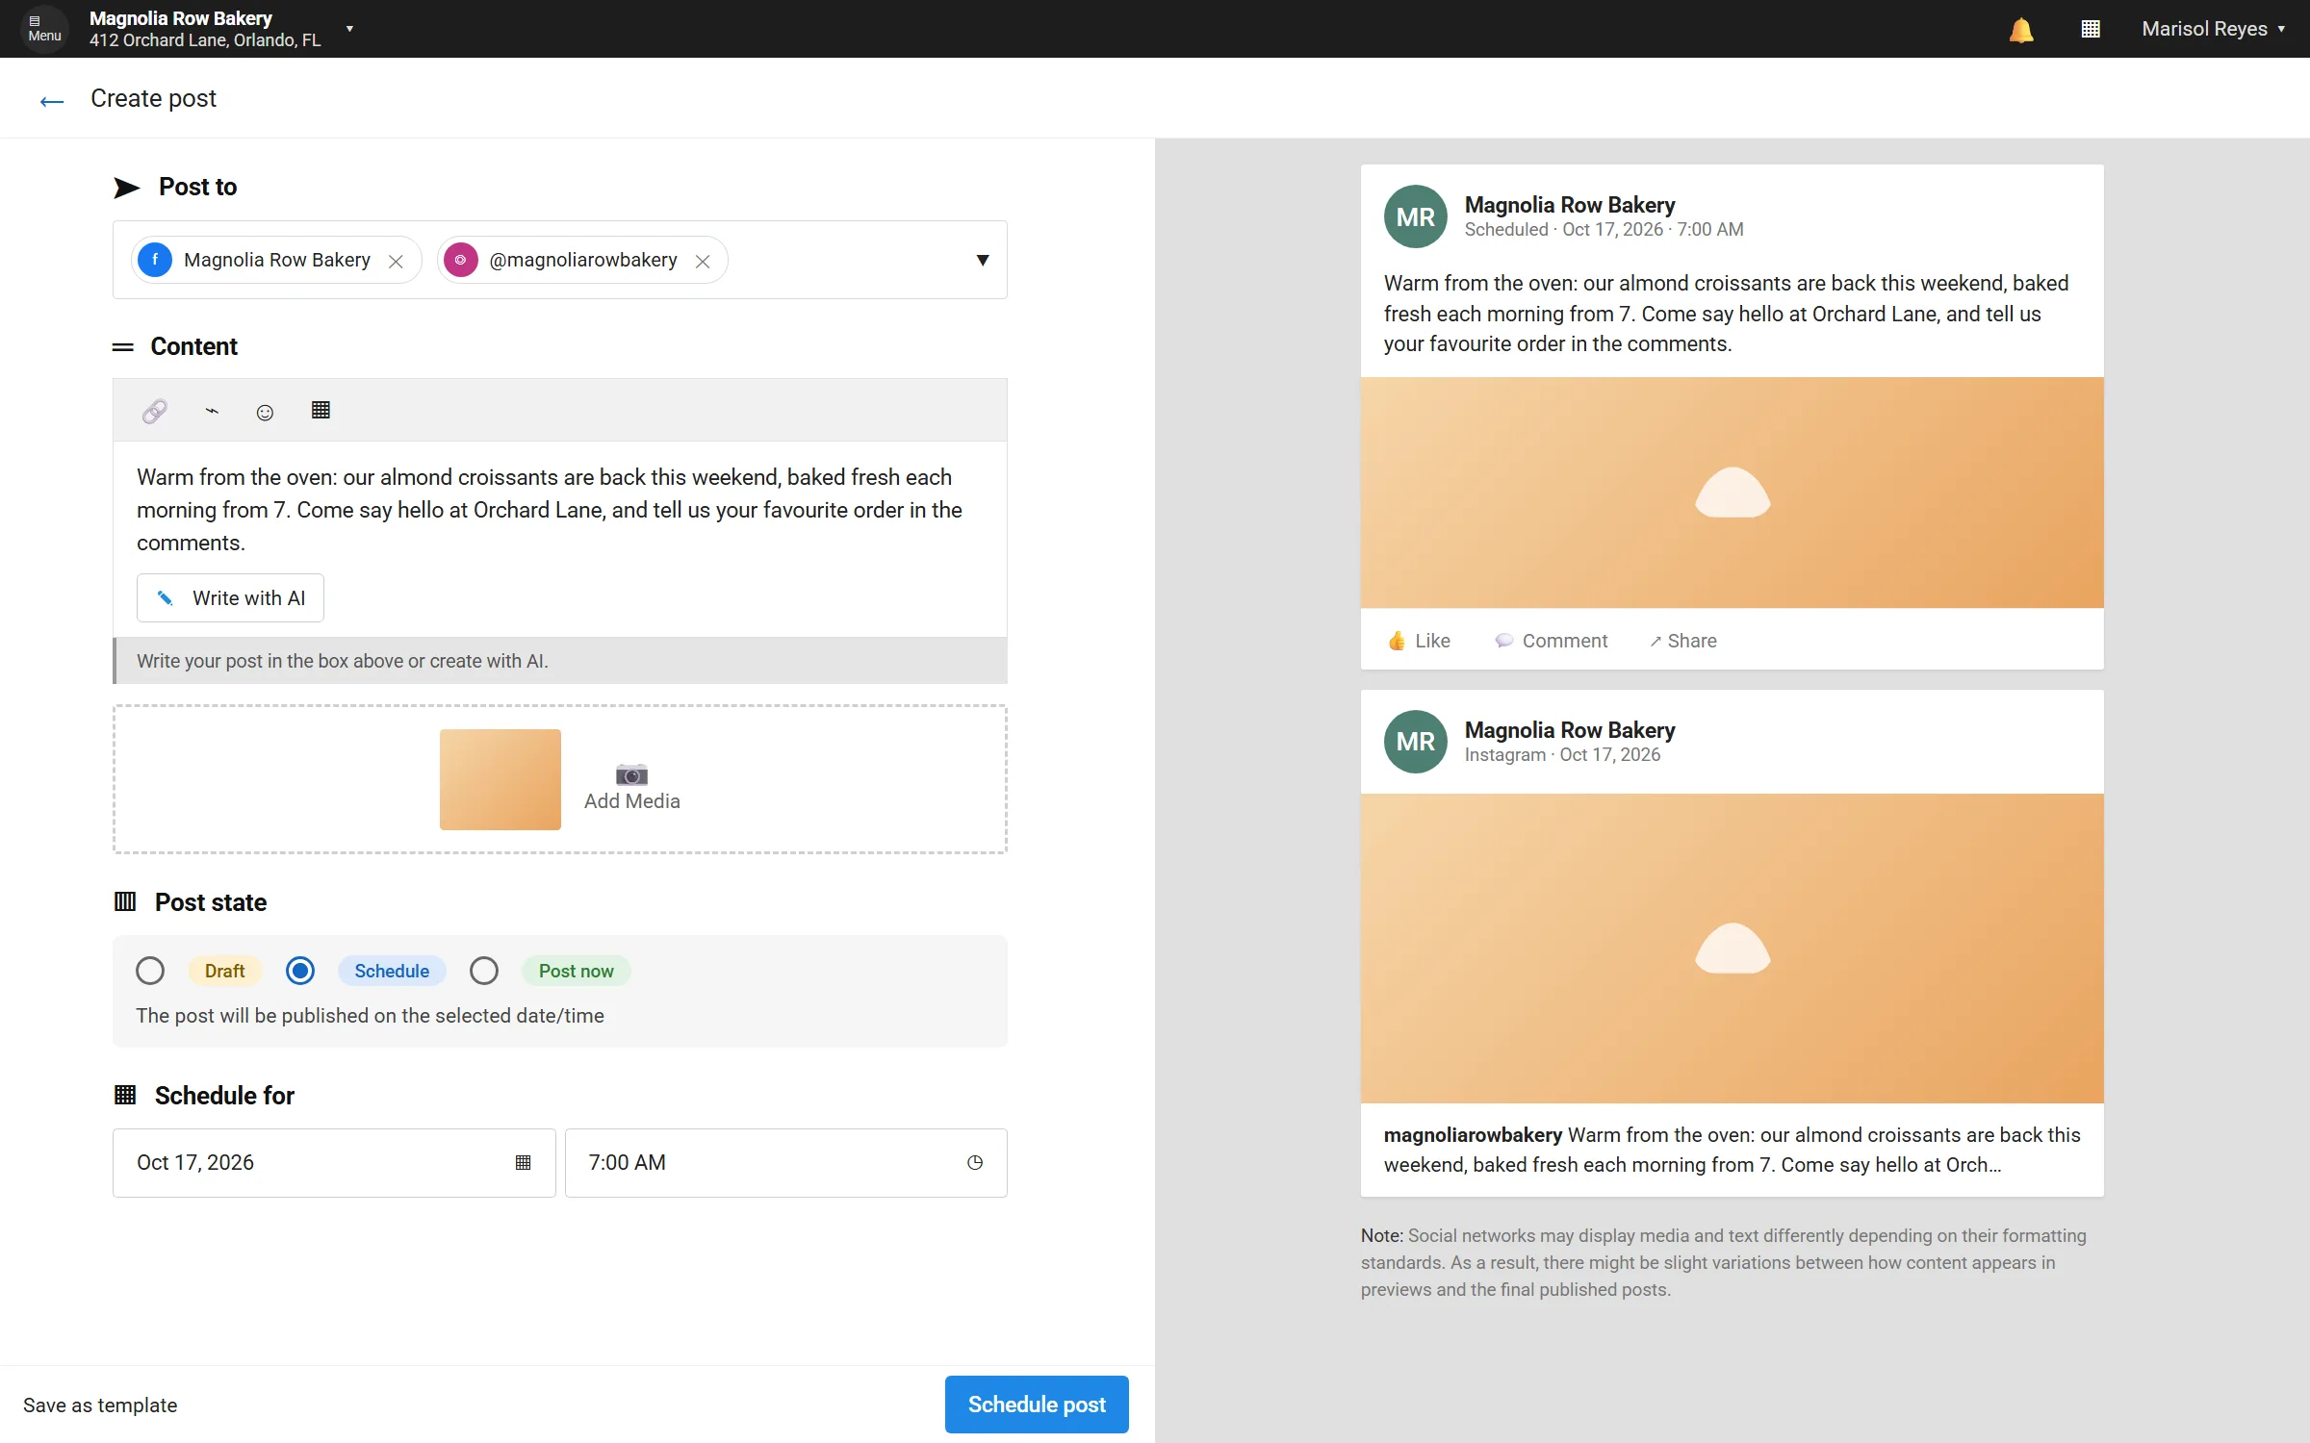
Task: Open the Marisol Reyes user menu
Action: 2213,29
